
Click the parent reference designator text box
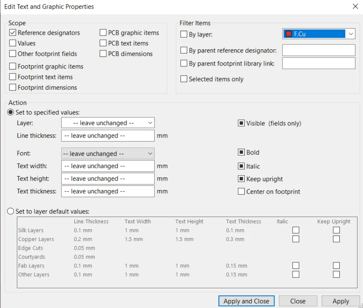pyautogui.click(x=318, y=50)
